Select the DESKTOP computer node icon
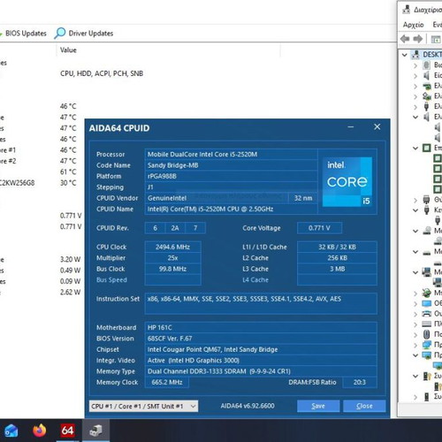 tap(415, 54)
